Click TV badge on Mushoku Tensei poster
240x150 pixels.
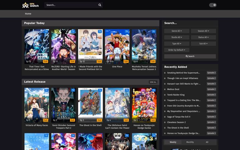[x=154, y=32]
